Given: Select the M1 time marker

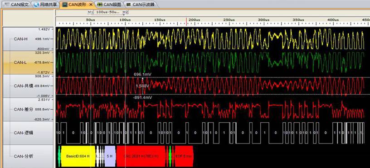Looking at the screenshot, I should tap(90, 12).
